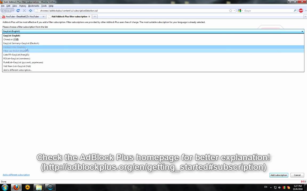
Task: Click the Cancel button
Action: coord(297,175)
